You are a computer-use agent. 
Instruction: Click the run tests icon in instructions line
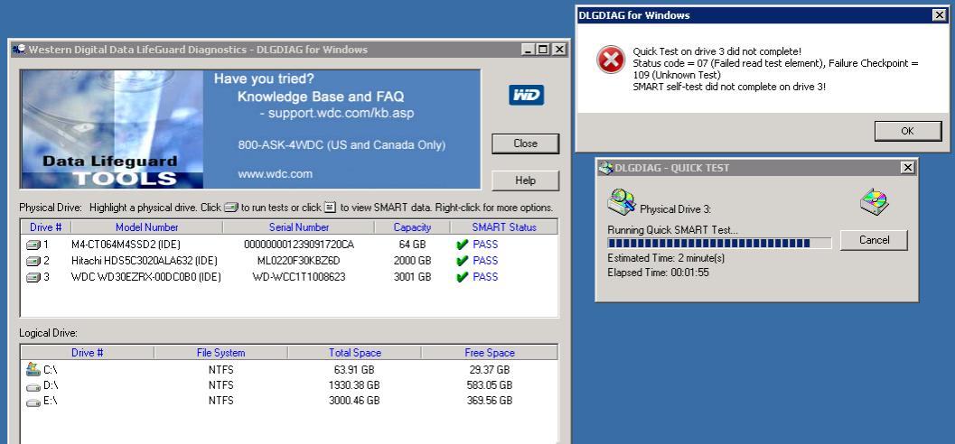pos(230,208)
